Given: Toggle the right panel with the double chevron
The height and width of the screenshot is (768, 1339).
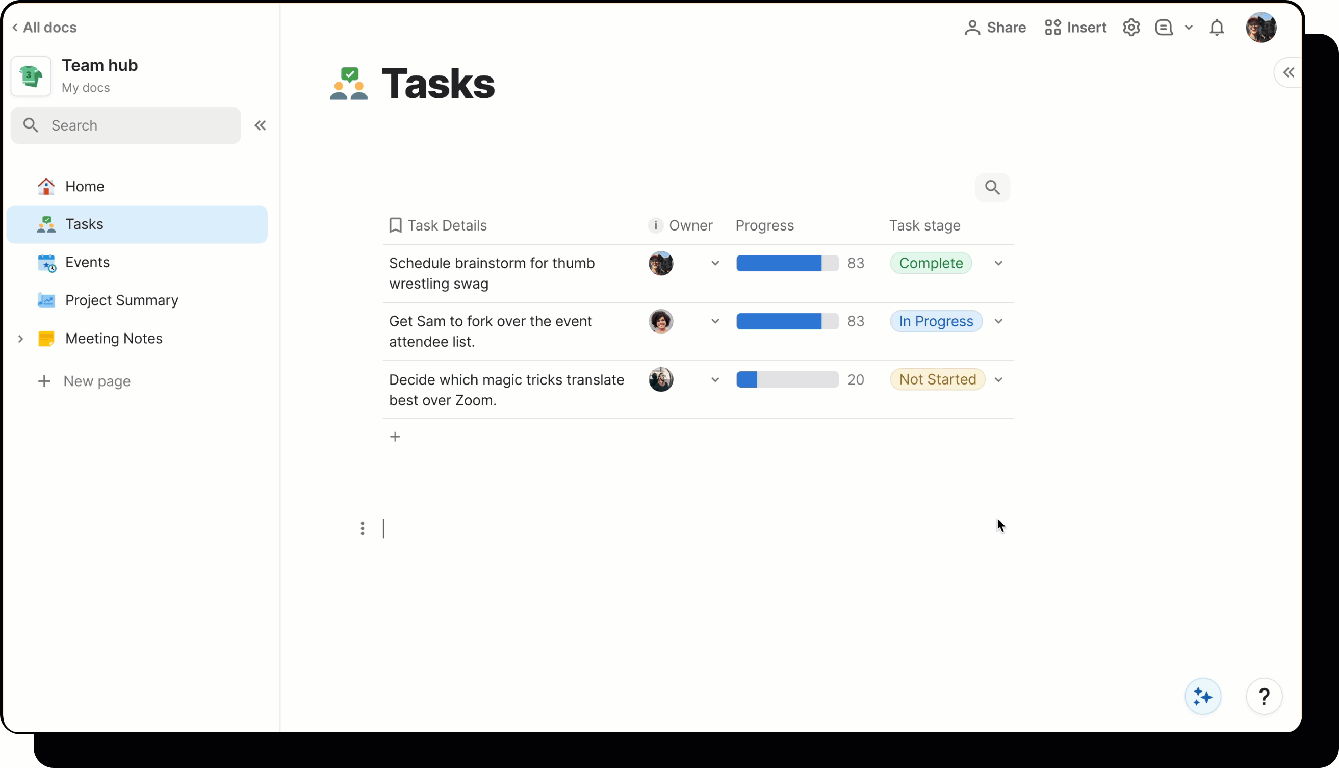Looking at the screenshot, I should [x=1289, y=73].
